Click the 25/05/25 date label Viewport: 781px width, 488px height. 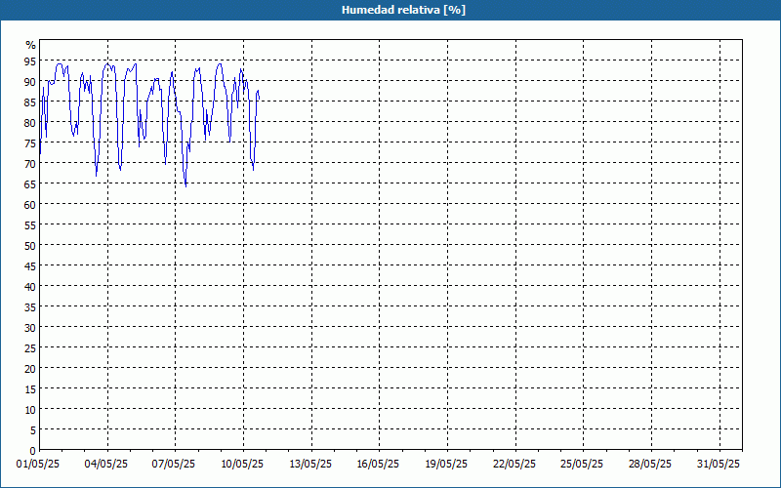tap(582, 465)
